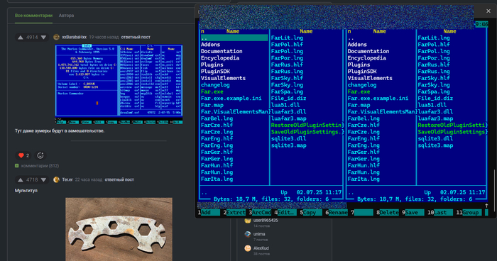
Task: Select Documentation folder in left Far panel
Action: coord(222,51)
